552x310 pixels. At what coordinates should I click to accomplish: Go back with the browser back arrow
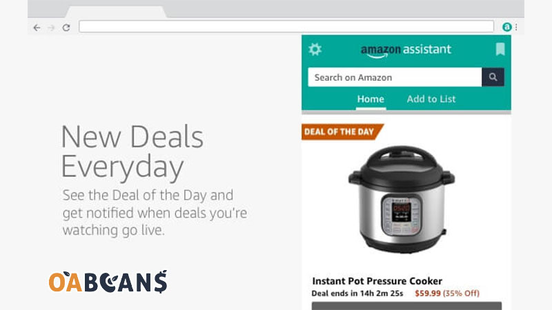[37, 28]
